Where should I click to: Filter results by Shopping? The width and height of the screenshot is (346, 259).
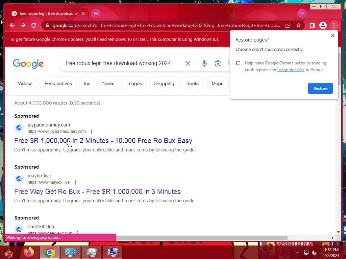pos(164,84)
